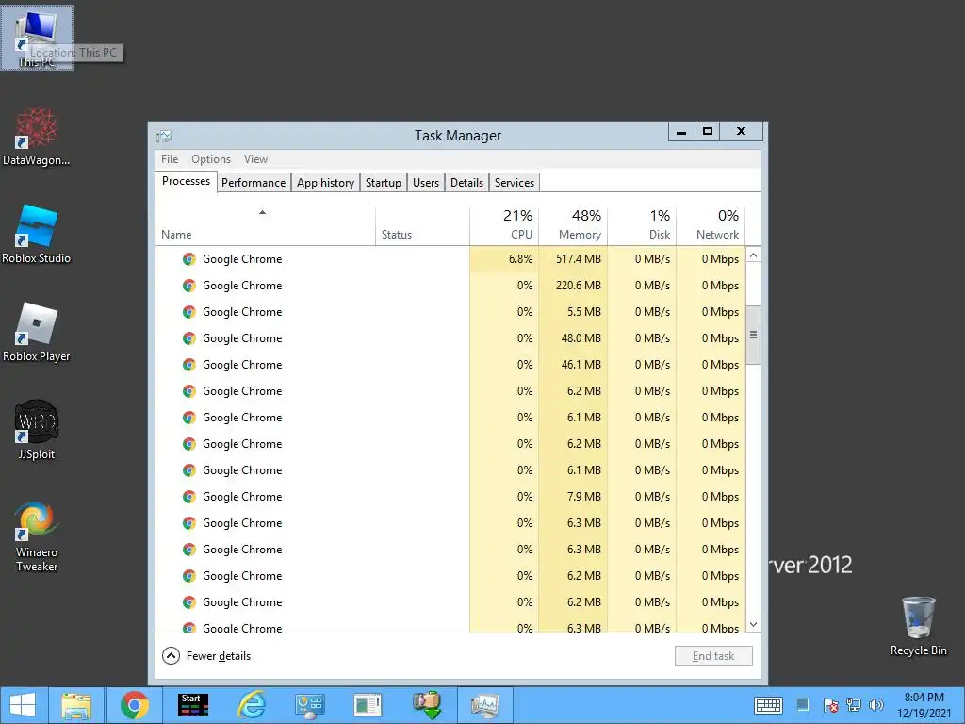
Task: Open the This PC desktop shortcut
Action: (37, 38)
